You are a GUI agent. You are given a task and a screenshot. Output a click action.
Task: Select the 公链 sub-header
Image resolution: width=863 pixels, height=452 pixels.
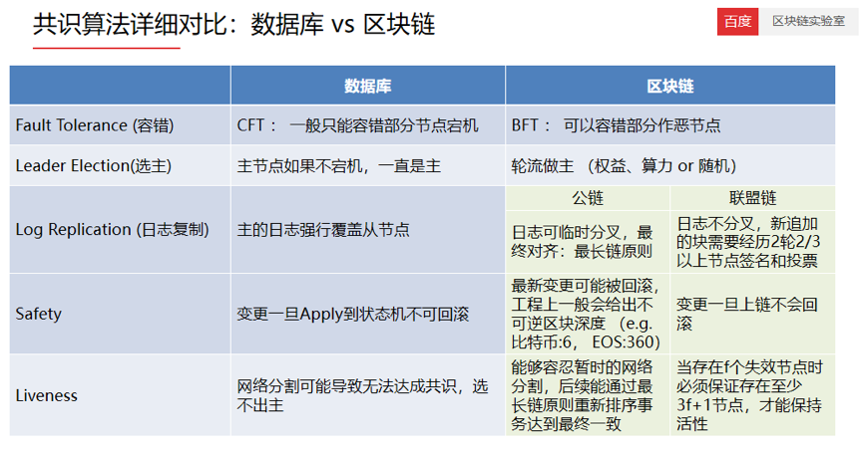pyautogui.click(x=588, y=198)
